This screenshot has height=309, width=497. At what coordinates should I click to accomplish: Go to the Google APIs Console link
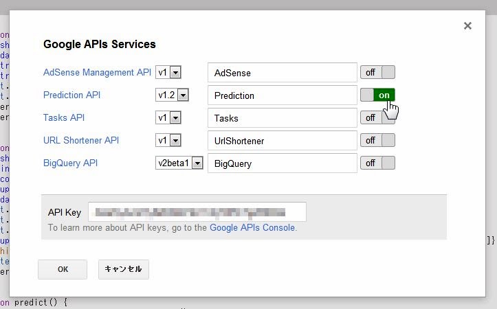(252, 227)
